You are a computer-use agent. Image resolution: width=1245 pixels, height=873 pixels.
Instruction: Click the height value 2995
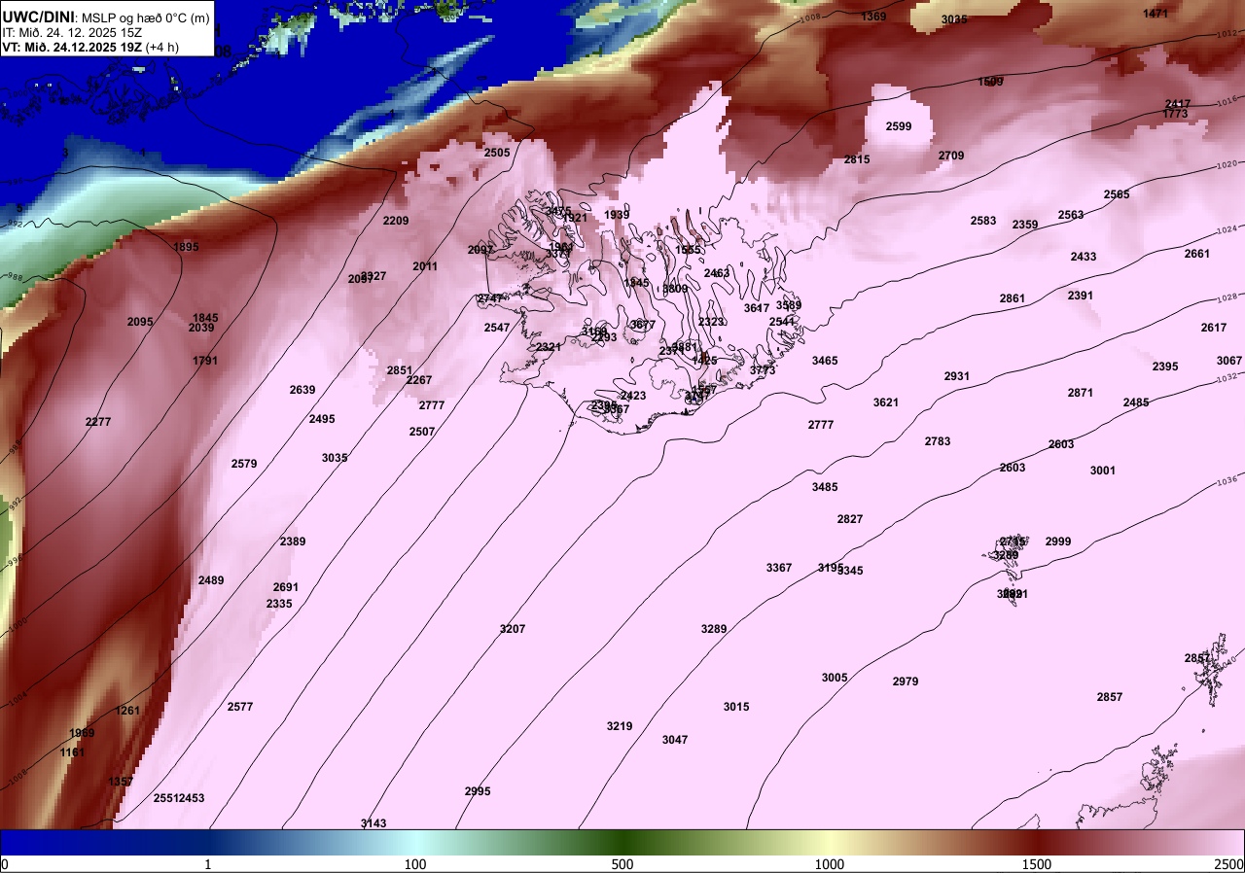click(478, 791)
